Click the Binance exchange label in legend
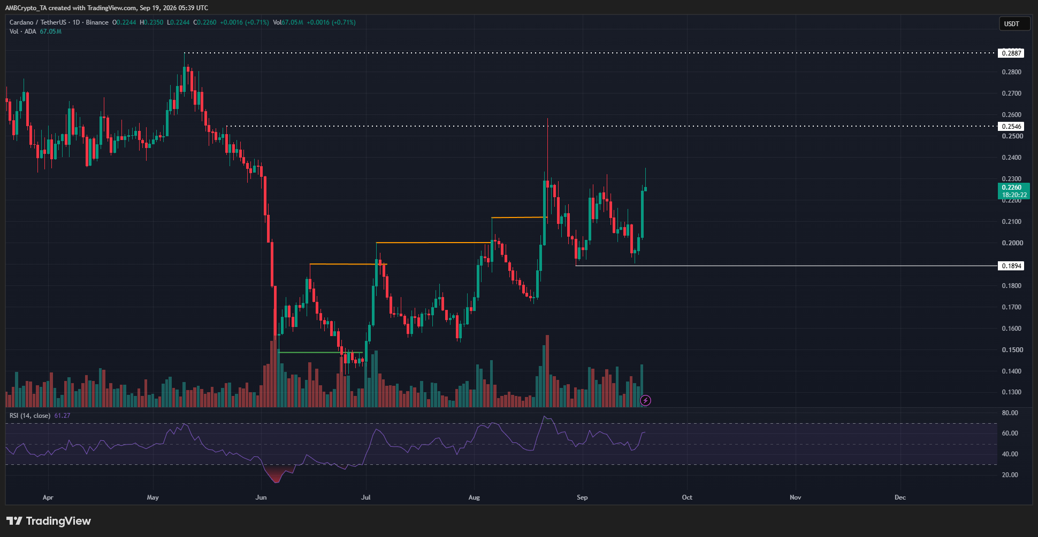Viewport: 1038px width, 537px height. [x=97, y=22]
